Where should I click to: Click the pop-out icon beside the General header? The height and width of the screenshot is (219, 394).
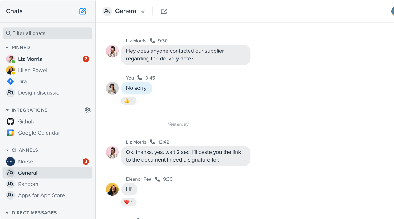(x=164, y=11)
